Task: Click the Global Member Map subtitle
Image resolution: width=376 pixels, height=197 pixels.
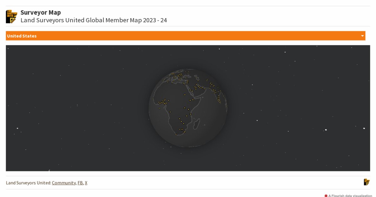Action: click(x=94, y=20)
